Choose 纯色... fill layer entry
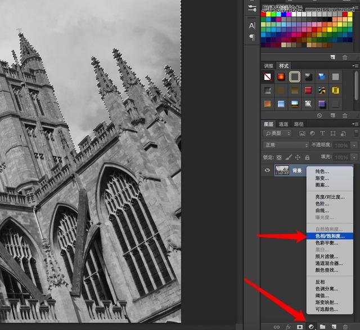360x330 pixels. [330, 171]
